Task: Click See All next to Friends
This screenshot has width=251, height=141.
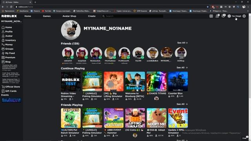Action: pyautogui.click(x=182, y=43)
